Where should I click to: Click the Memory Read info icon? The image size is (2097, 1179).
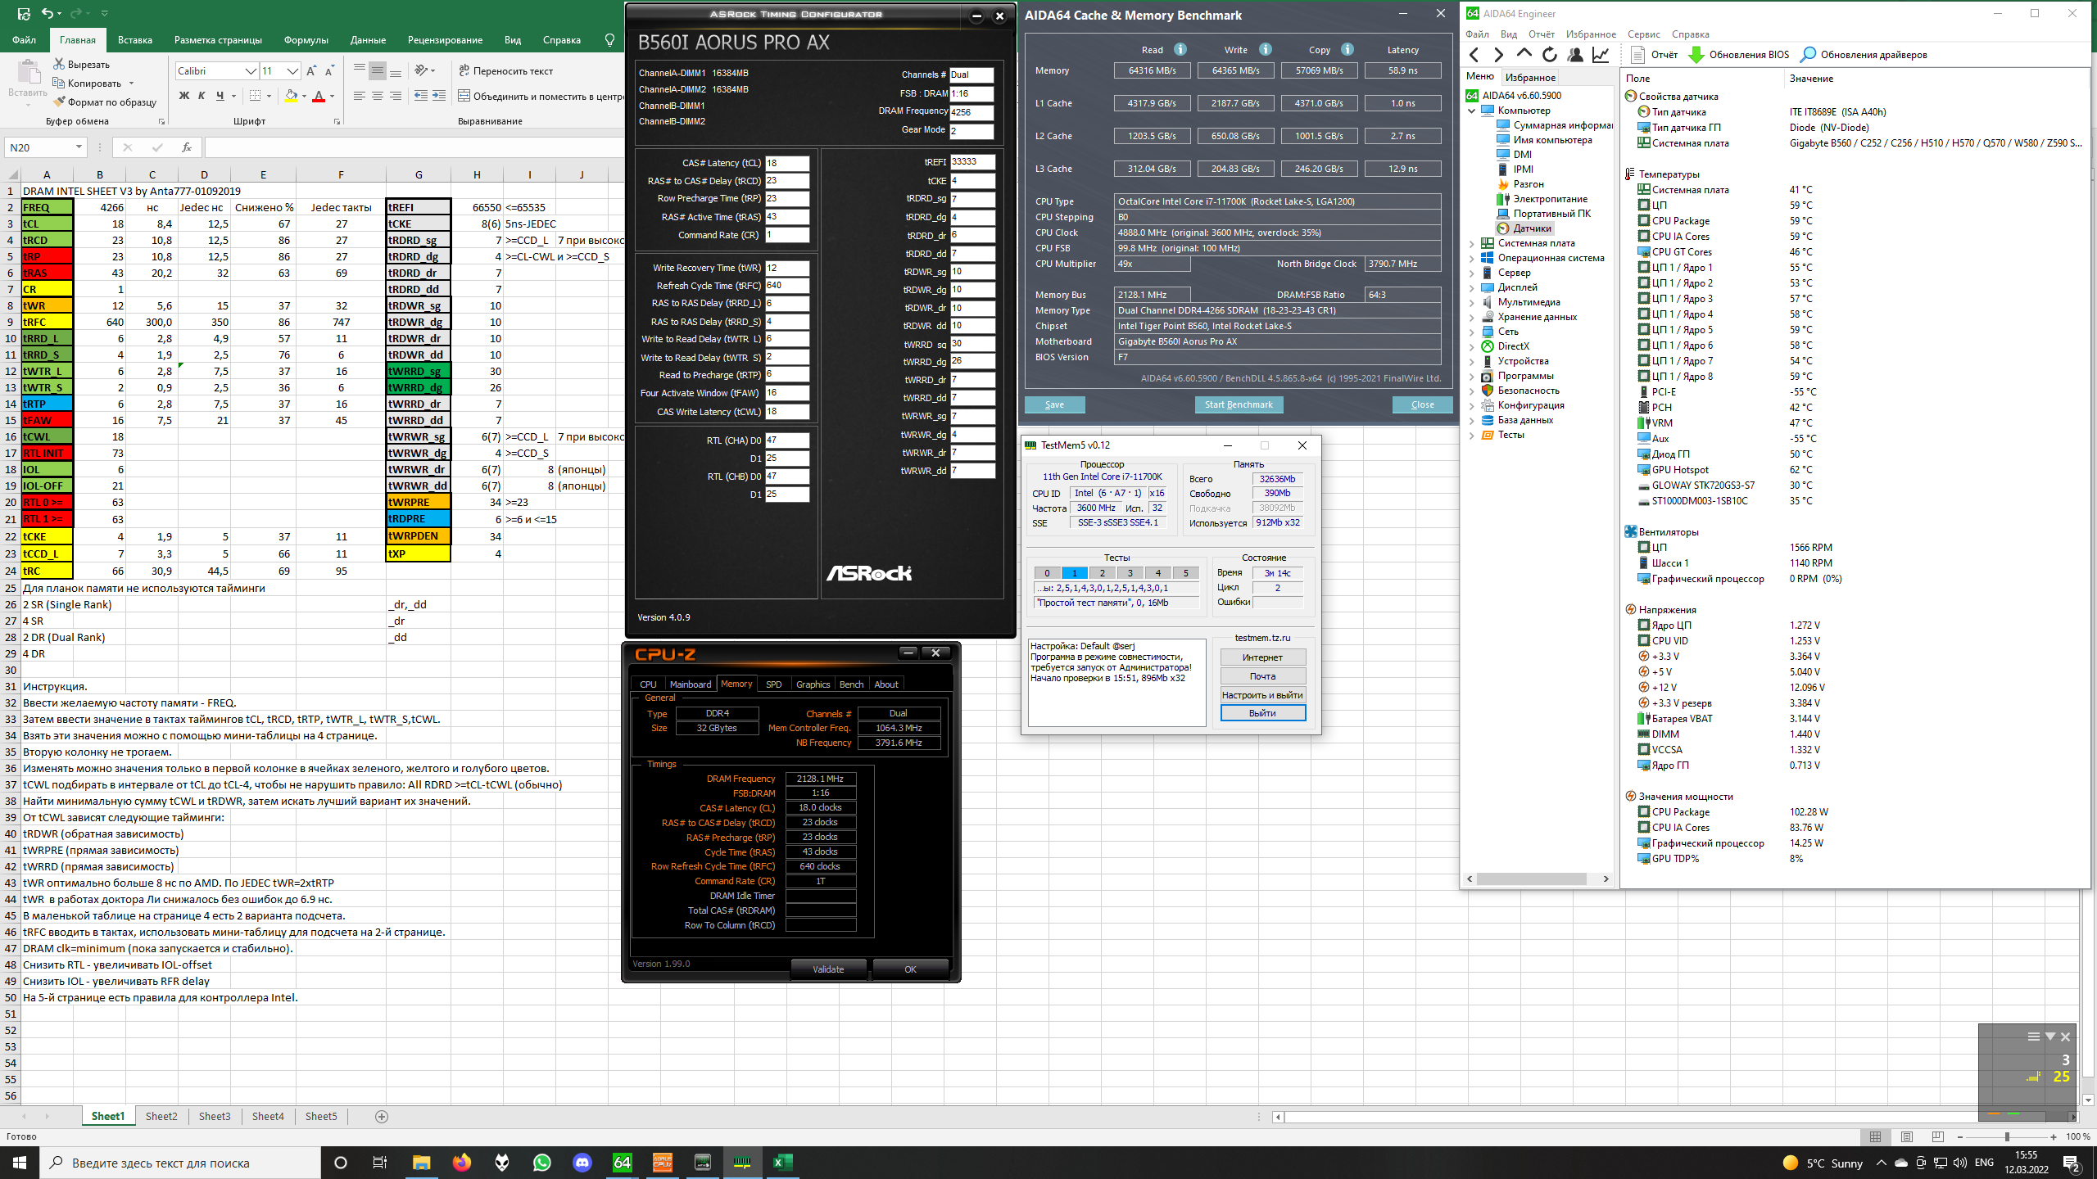coord(1180,49)
